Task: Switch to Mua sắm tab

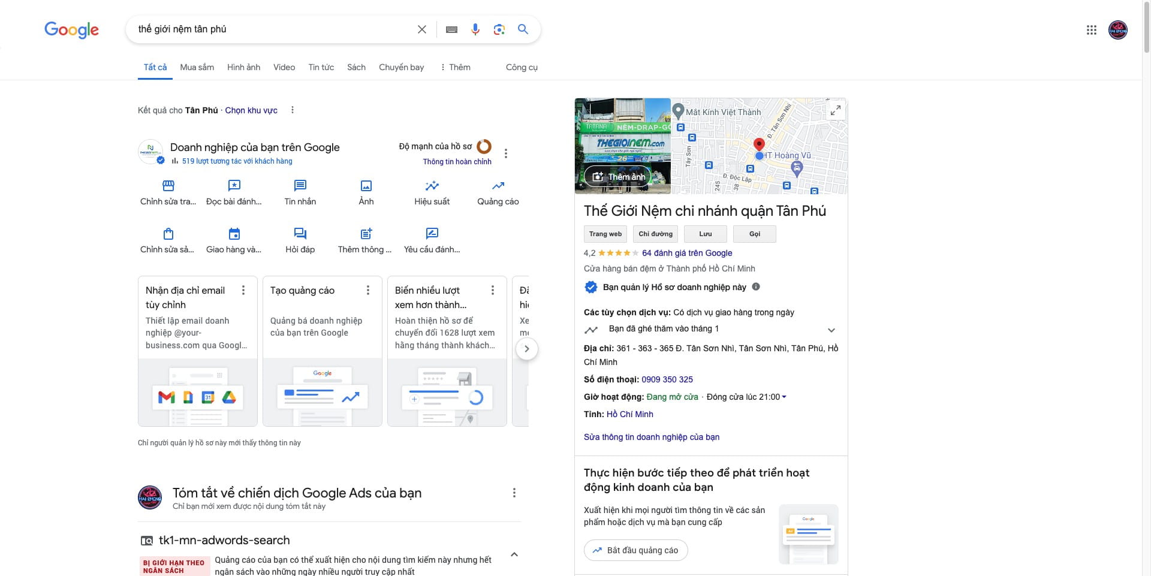Action: pyautogui.click(x=197, y=67)
